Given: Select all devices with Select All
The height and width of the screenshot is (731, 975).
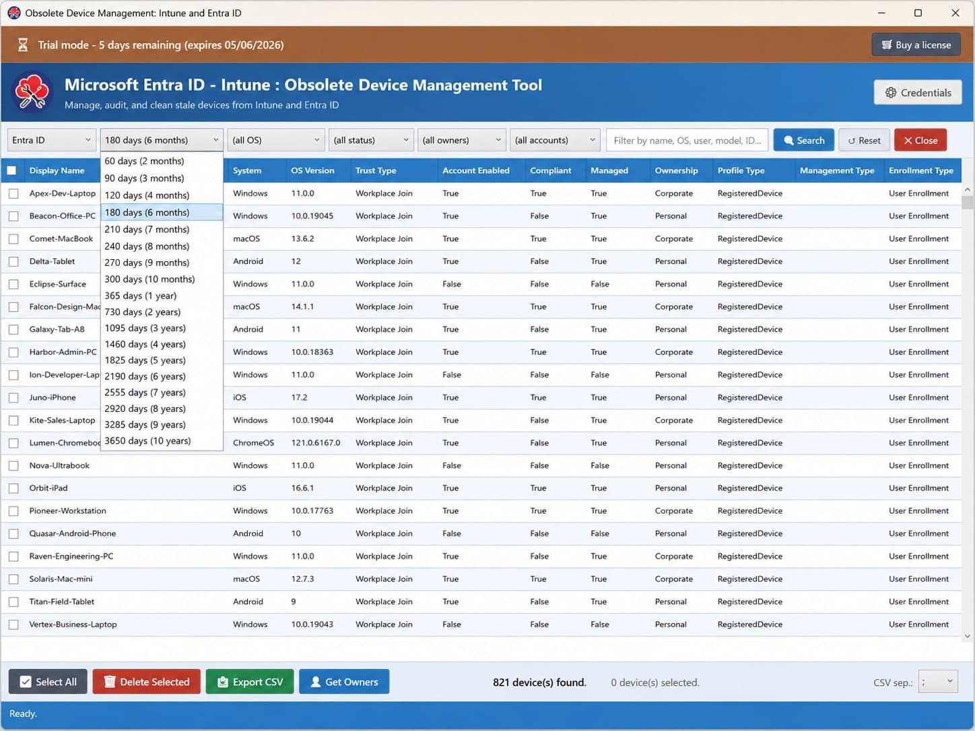Looking at the screenshot, I should pos(48,682).
